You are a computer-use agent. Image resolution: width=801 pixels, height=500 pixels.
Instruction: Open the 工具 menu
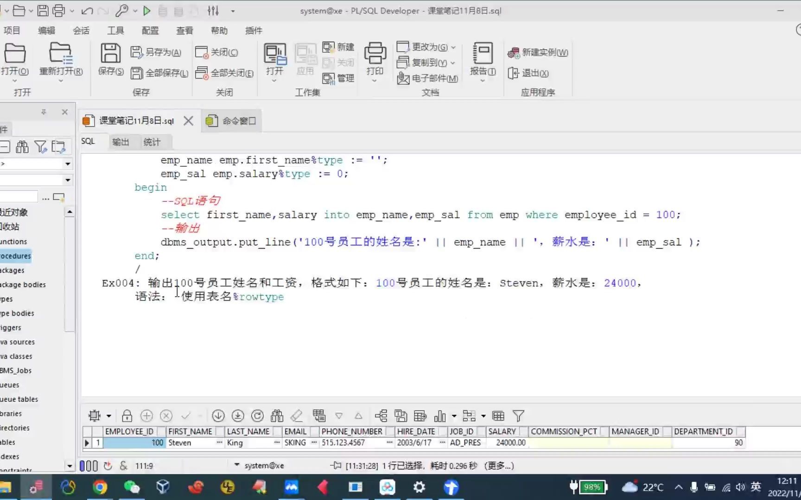(x=116, y=31)
